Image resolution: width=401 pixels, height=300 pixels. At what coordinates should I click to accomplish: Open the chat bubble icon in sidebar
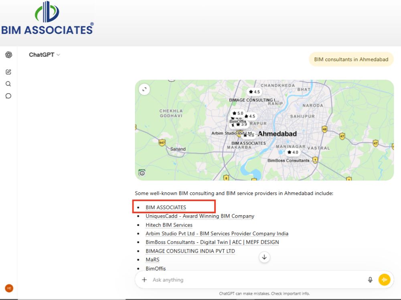[x=8, y=96]
